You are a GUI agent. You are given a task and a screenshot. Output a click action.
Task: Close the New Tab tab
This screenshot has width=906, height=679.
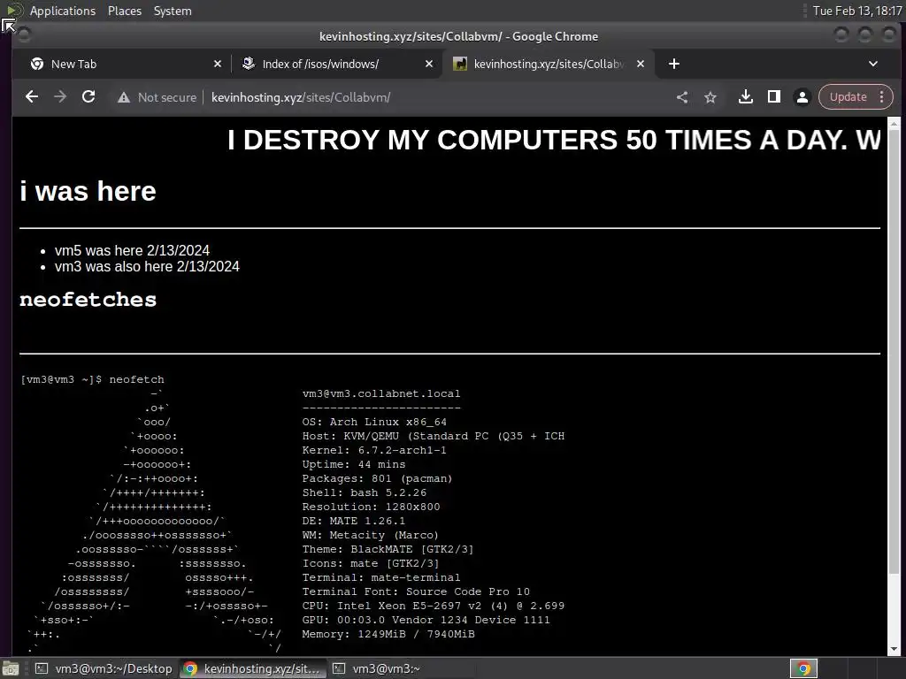218,64
